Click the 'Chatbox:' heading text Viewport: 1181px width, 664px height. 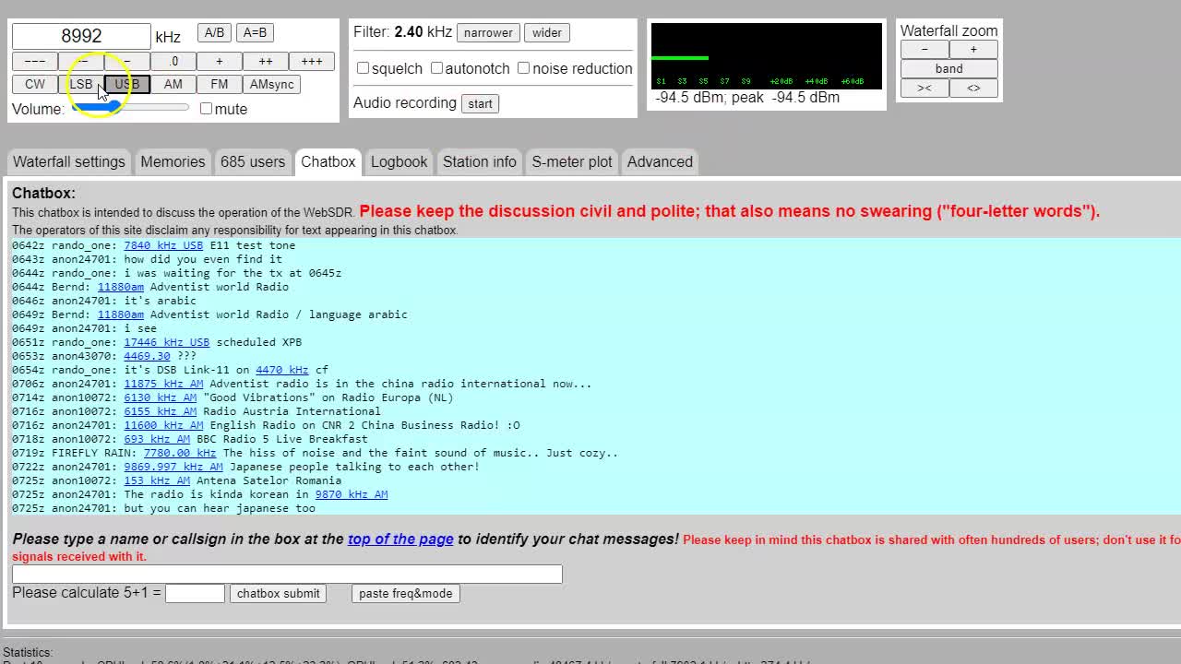coord(43,193)
